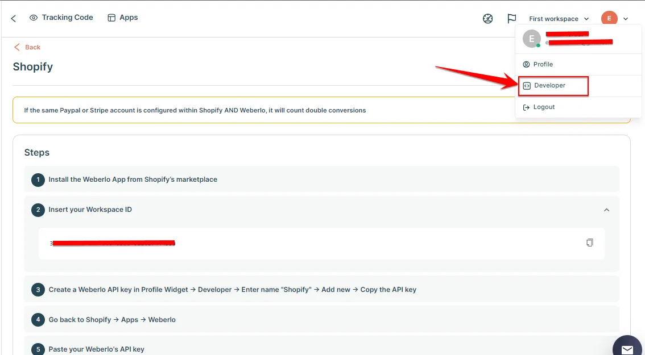Open the dashboard gauge icon
This screenshot has width=645, height=355.
click(487, 19)
